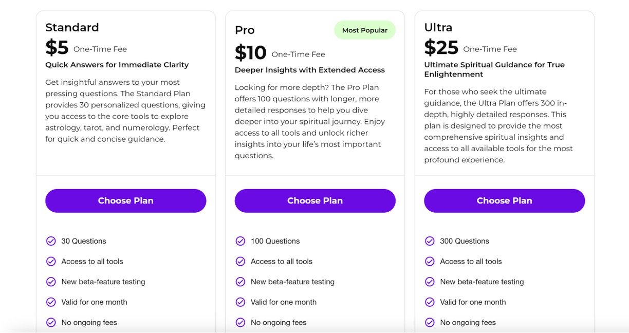Viewport: 629px width, 333px height.
Task: Click Standard's Access to all tools checkmark
Action: pyautogui.click(x=51, y=262)
